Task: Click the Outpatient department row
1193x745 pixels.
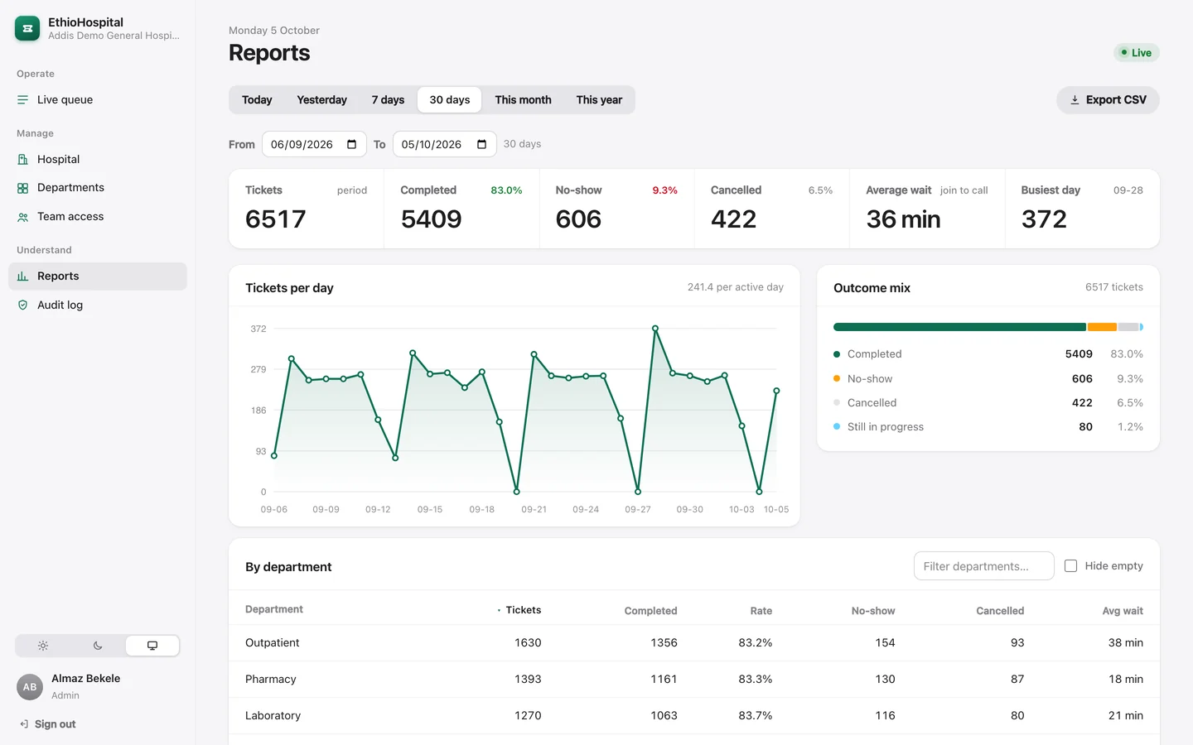Action: coord(694,643)
